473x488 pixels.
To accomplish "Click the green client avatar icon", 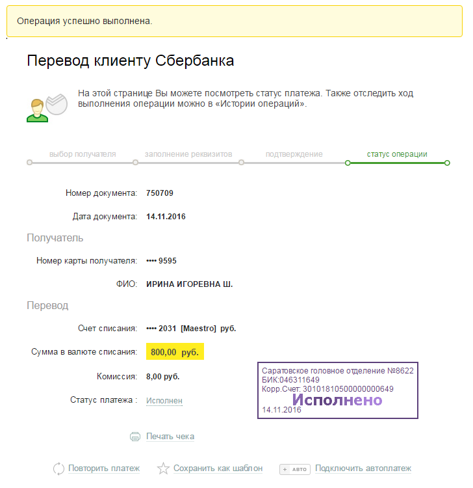I will [x=37, y=111].
